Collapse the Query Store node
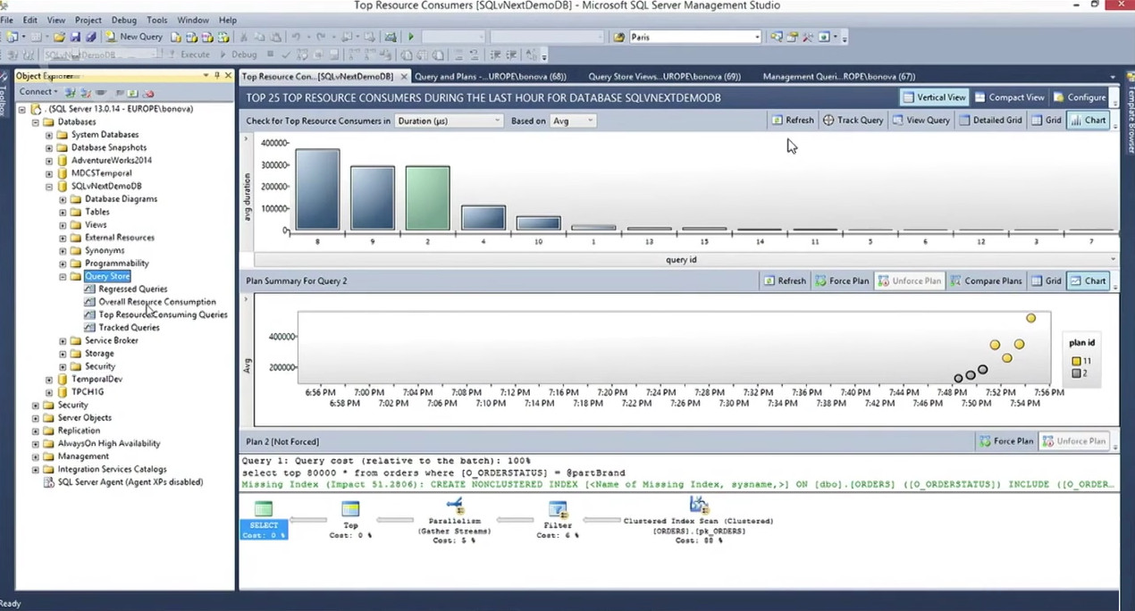This screenshot has width=1135, height=611. coord(63,277)
